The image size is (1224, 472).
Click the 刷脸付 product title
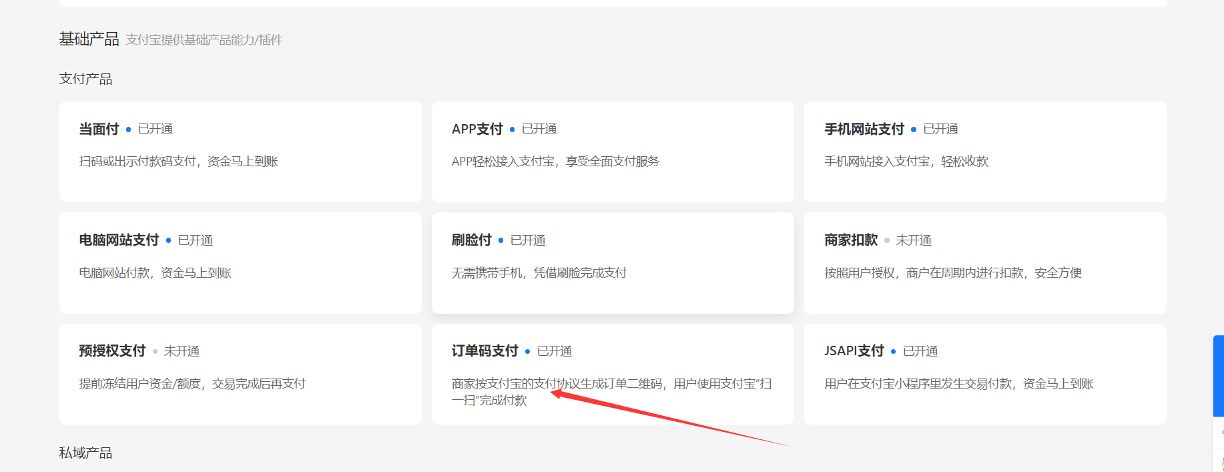tap(472, 240)
